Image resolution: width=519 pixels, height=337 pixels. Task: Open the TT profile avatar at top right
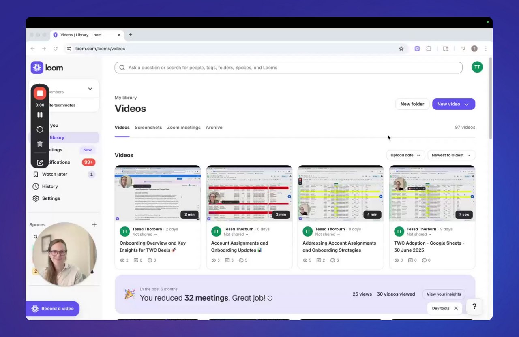click(x=477, y=67)
